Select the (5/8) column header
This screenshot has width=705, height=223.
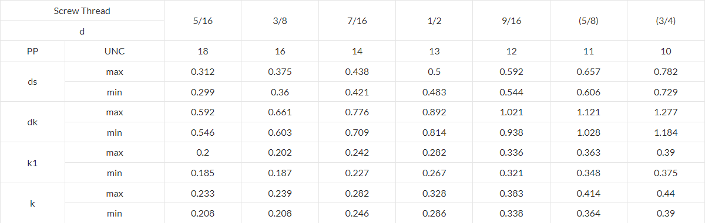(589, 20)
